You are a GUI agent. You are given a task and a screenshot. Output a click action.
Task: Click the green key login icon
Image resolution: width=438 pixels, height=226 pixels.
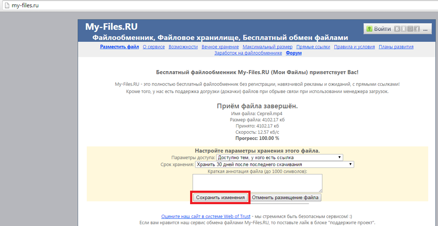(x=370, y=29)
